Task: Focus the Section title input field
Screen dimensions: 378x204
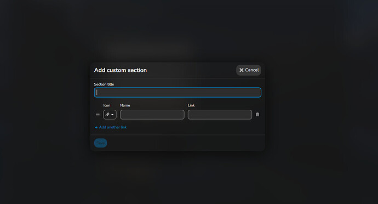Action: tap(177, 93)
